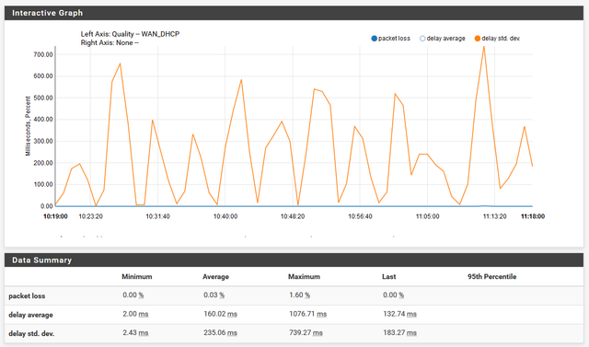
Task: Click the empty delay average legend circle
Action: click(422, 39)
